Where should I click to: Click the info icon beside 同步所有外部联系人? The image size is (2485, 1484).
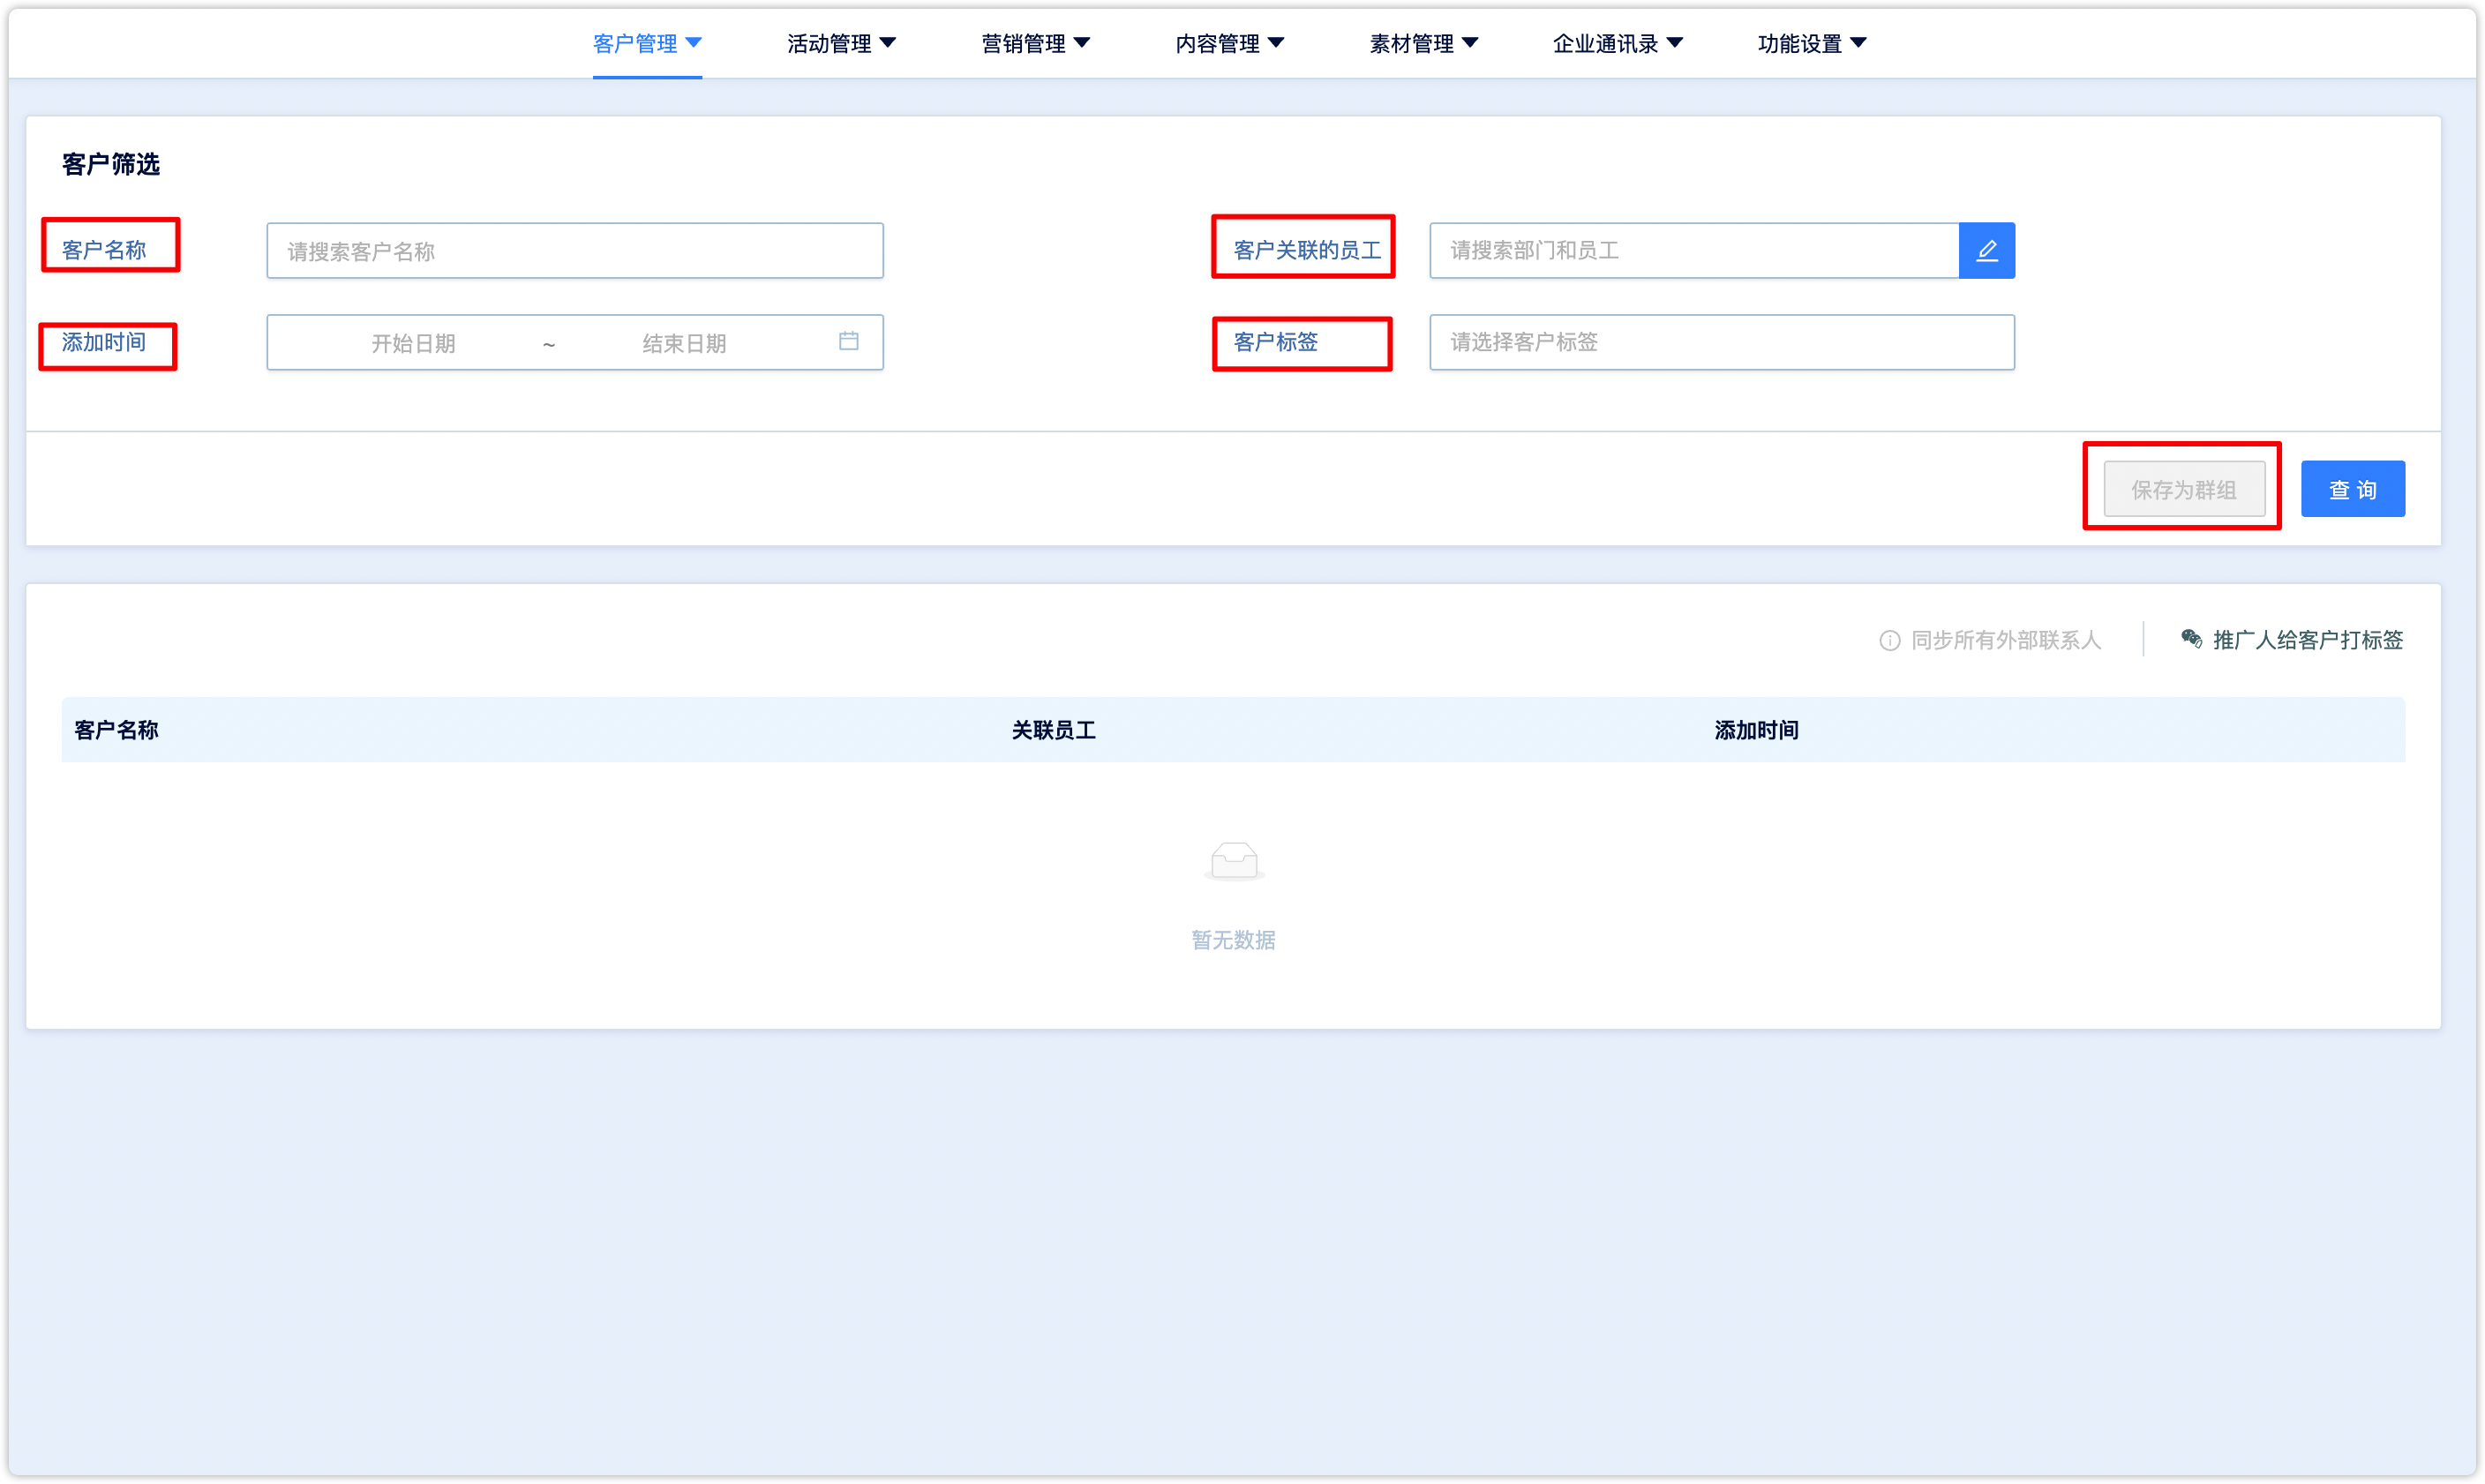[x=1889, y=640]
